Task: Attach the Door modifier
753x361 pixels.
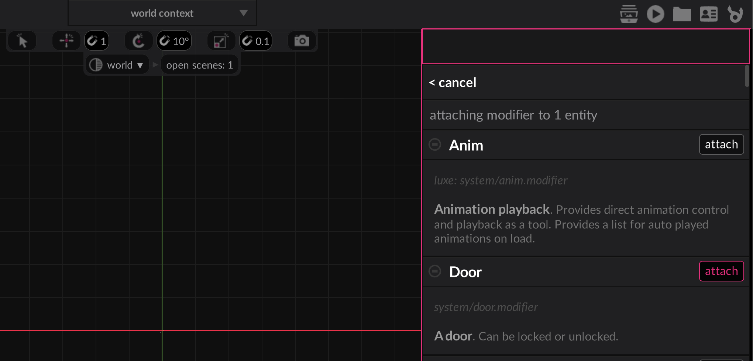Action: coord(721,271)
